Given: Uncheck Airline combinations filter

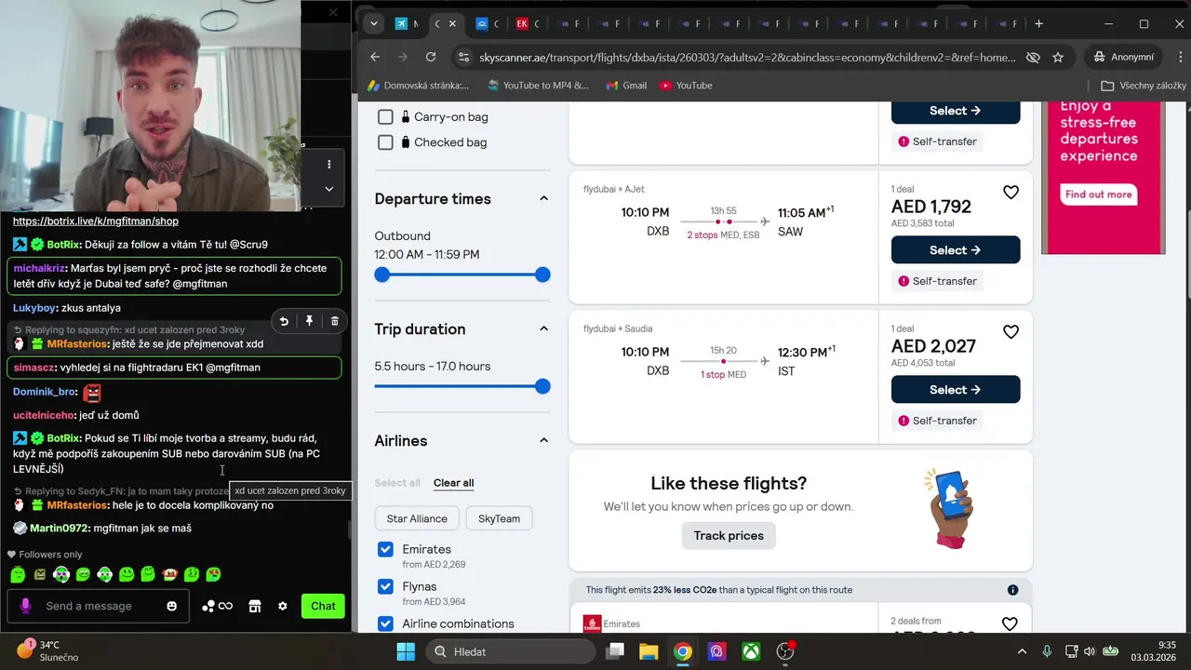Looking at the screenshot, I should click(x=385, y=623).
